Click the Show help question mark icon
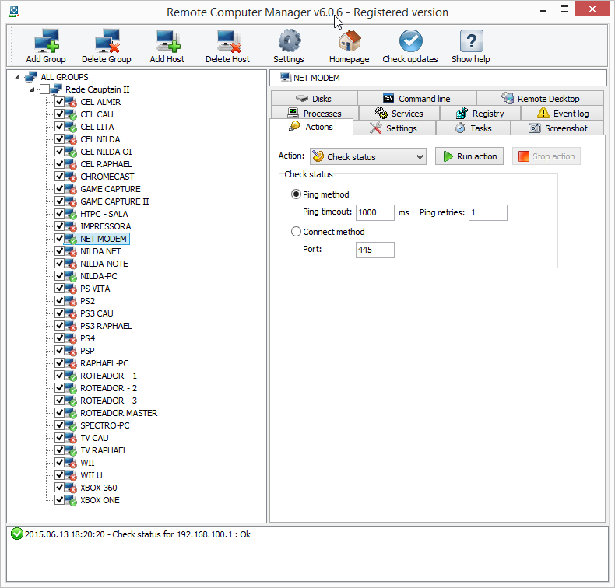The height and width of the screenshot is (588, 615). coord(471,40)
